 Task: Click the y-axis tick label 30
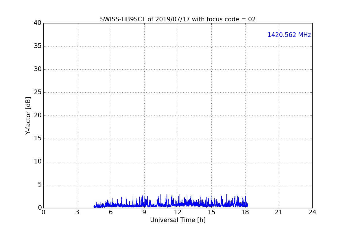click(38, 69)
